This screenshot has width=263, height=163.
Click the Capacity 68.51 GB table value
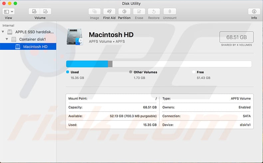pyautogui.click(x=150, y=107)
